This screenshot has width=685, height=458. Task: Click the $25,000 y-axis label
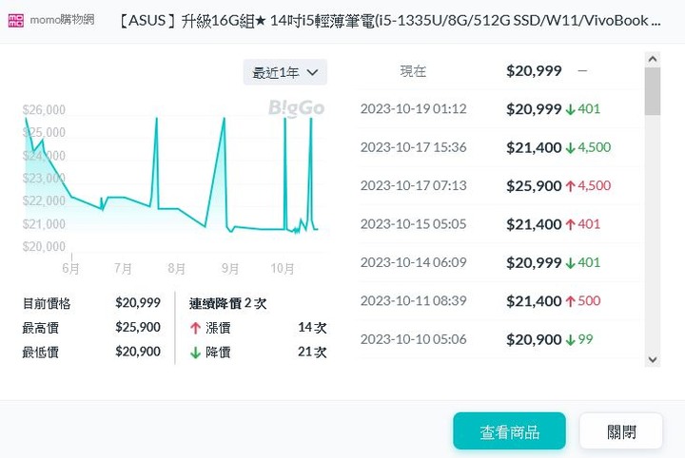(x=44, y=132)
